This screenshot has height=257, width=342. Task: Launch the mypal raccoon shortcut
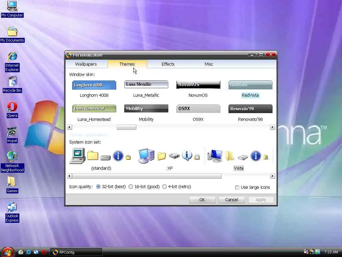pyautogui.click(x=12, y=135)
